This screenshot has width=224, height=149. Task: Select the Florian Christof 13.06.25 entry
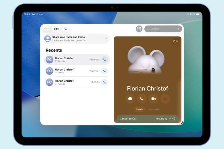(77, 82)
